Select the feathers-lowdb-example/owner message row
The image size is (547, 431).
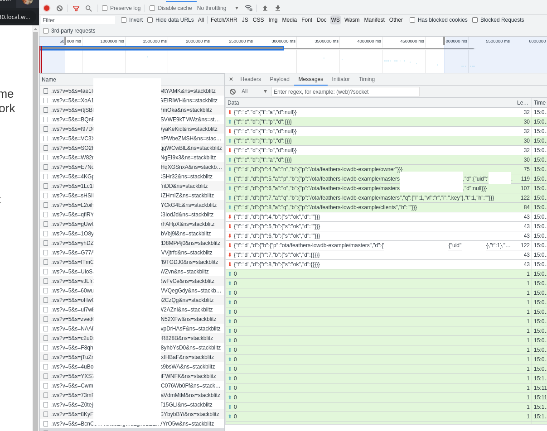click(x=370, y=169)
